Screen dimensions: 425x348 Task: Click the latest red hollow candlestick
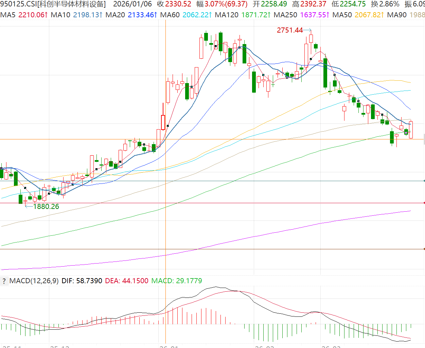point(411,130)
